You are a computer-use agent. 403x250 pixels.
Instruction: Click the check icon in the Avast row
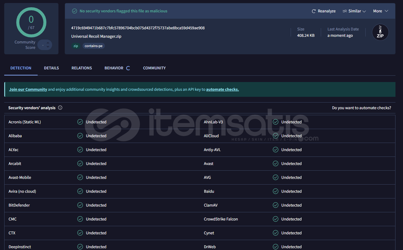(276, 163)
